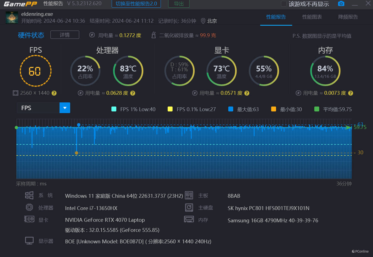Click the Windows system icon in hardware list
Screen dimensions: 373x257
pyautogui.click(x=29, y=196)
